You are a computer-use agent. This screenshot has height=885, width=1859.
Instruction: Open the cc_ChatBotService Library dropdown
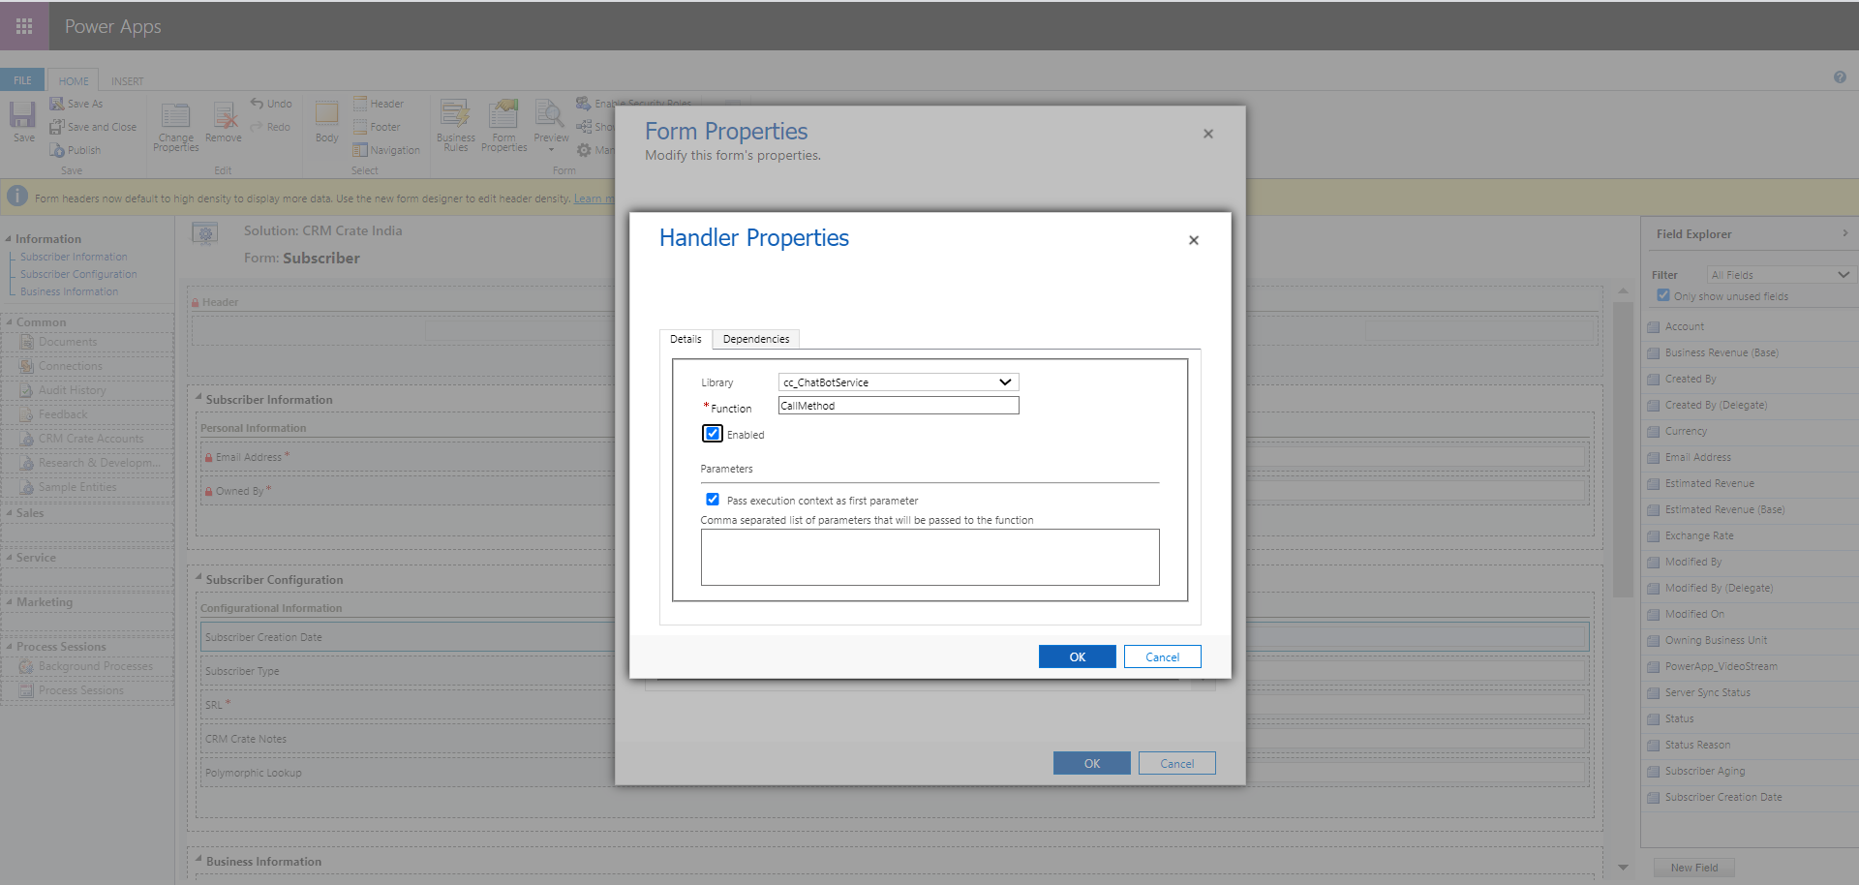[1006, 381]
